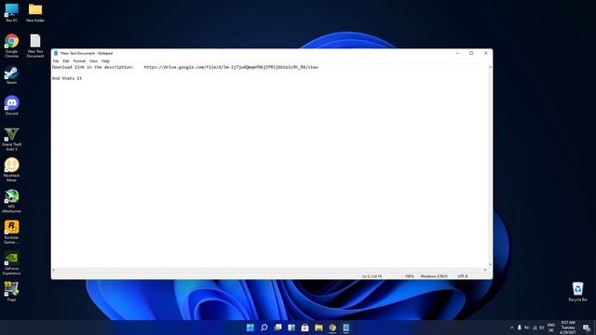Click the Notepad taskbar icon

[x=345, y=328]
